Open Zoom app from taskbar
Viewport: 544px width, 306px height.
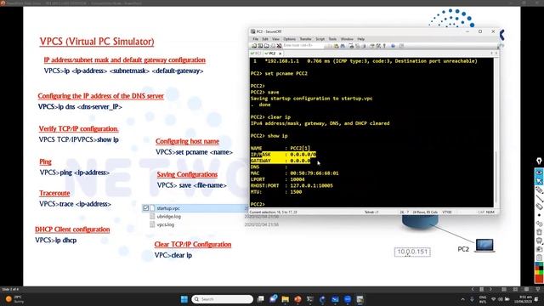pos(348,299)
